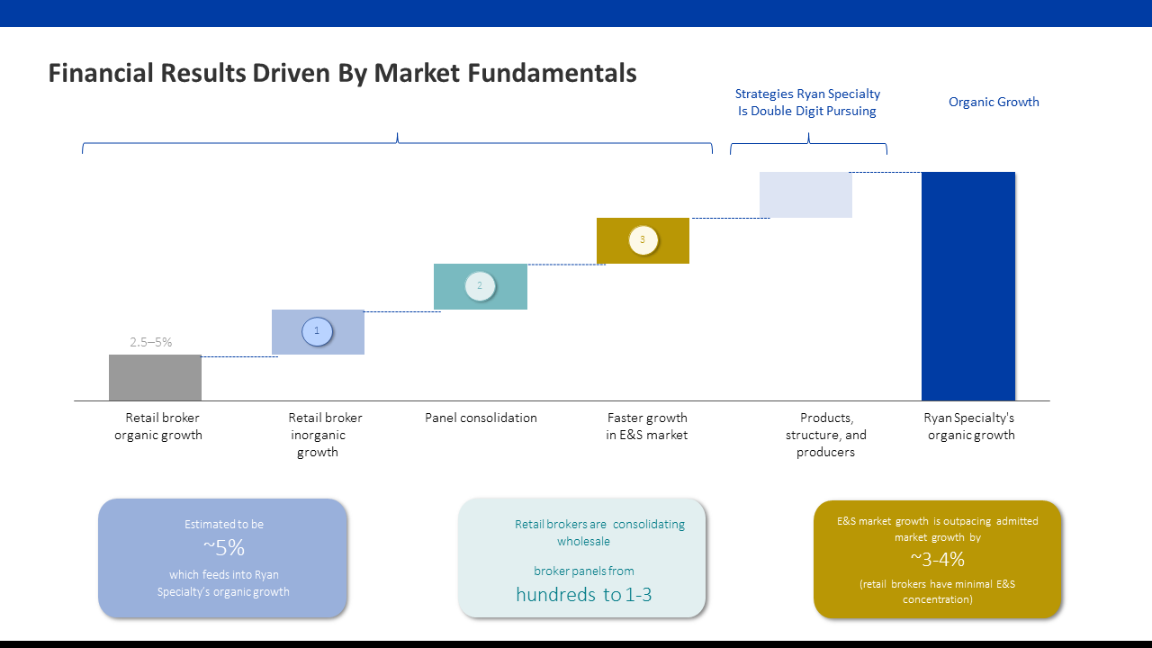
Task: Click the circled number 3 marker
Action: (x=643, y=239)
